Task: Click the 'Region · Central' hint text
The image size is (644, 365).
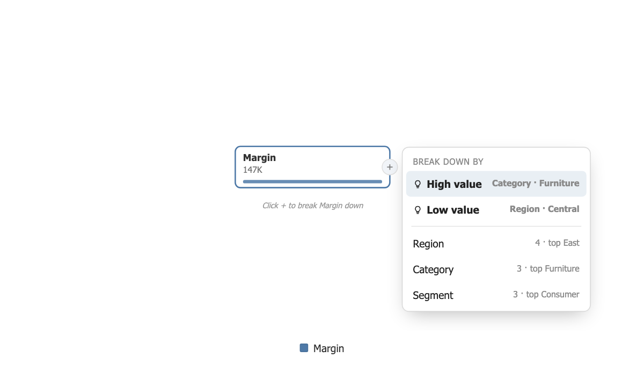Action: (545, 209)
